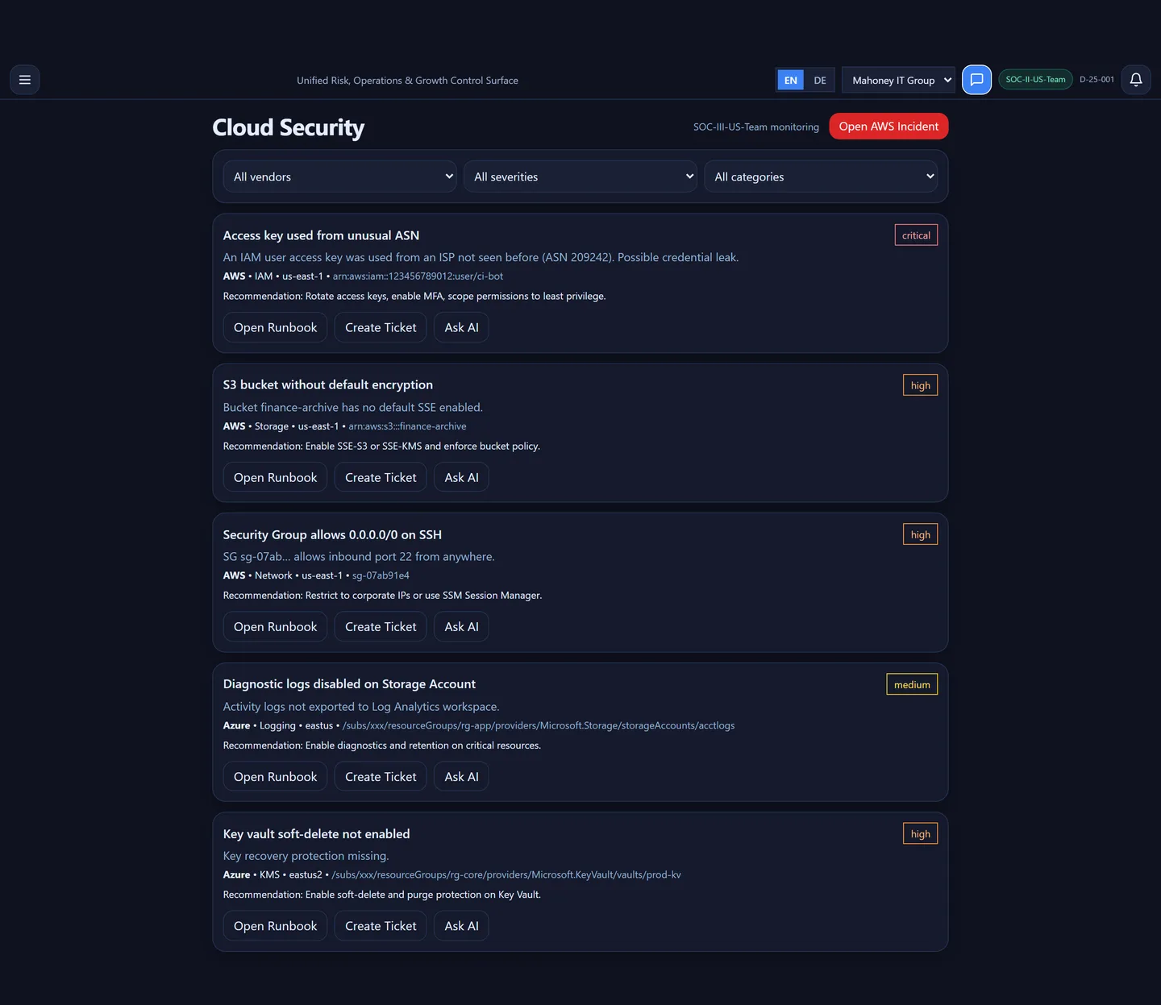Viewport: 1161px width, 1005px height.
Task: Change tenant in the Mahoney IT Group selector
Action: click(x=898, y=80)
